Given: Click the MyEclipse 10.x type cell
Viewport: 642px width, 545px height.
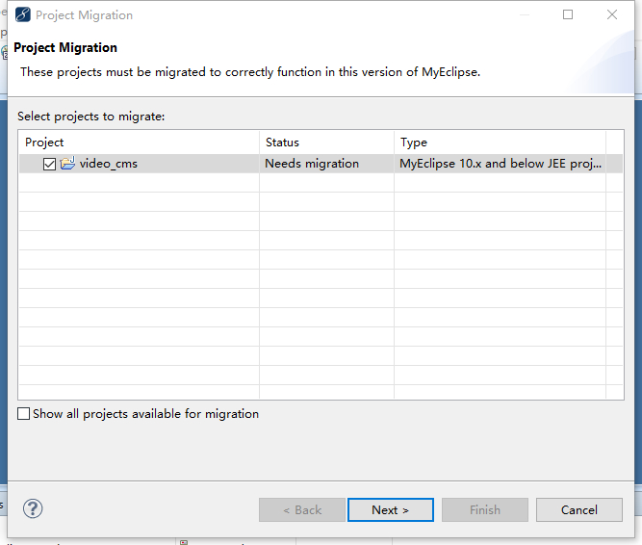Looking at the screenshot, I should [x=501, y=164].
